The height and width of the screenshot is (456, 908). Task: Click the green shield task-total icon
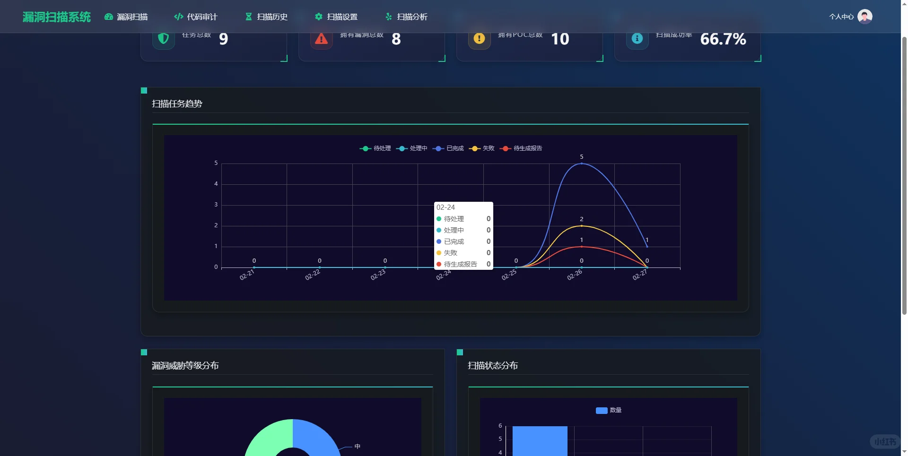(164, 39)
